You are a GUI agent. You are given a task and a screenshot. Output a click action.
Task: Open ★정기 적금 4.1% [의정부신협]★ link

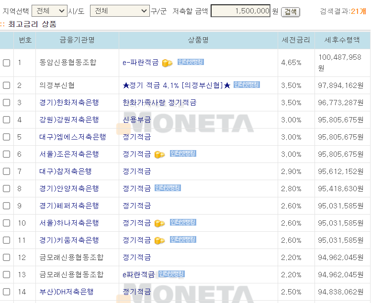pyautogui.click(x=177, y=85)
